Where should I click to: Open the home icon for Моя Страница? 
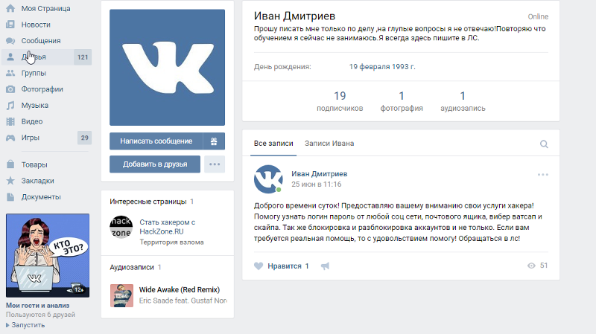coord(10,8)
